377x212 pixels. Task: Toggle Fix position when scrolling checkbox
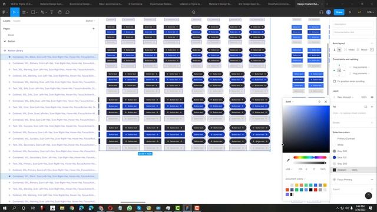click(x=334, y=81)
